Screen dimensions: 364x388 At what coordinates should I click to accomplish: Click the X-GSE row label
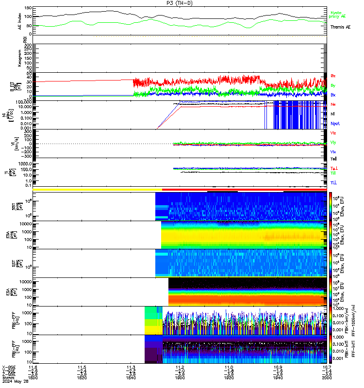(9, 367)
